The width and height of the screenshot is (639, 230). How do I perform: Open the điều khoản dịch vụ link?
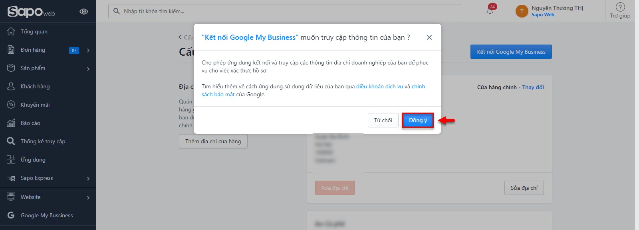tap(380, 86)
